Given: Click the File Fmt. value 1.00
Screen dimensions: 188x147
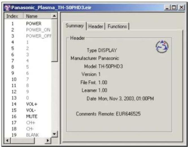Looking at the screenshot, I should pyautogui.click(x=103, y=83).
